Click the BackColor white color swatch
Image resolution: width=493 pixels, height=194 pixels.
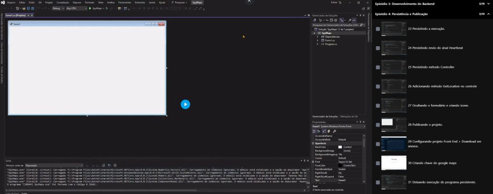pyautogui.click(x=340, y=147)
